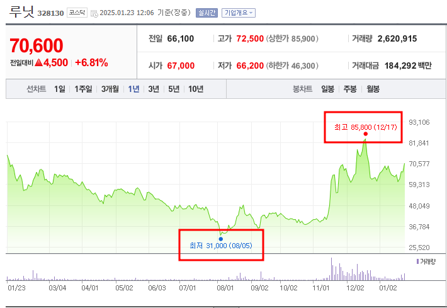Click the 04/01 date on the x-axis
This screenshot has height=308, width=447.
tap(90, 288)
